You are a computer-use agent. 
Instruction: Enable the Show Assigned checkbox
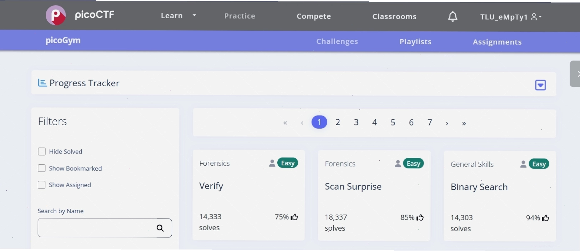[x=42, y=185]
